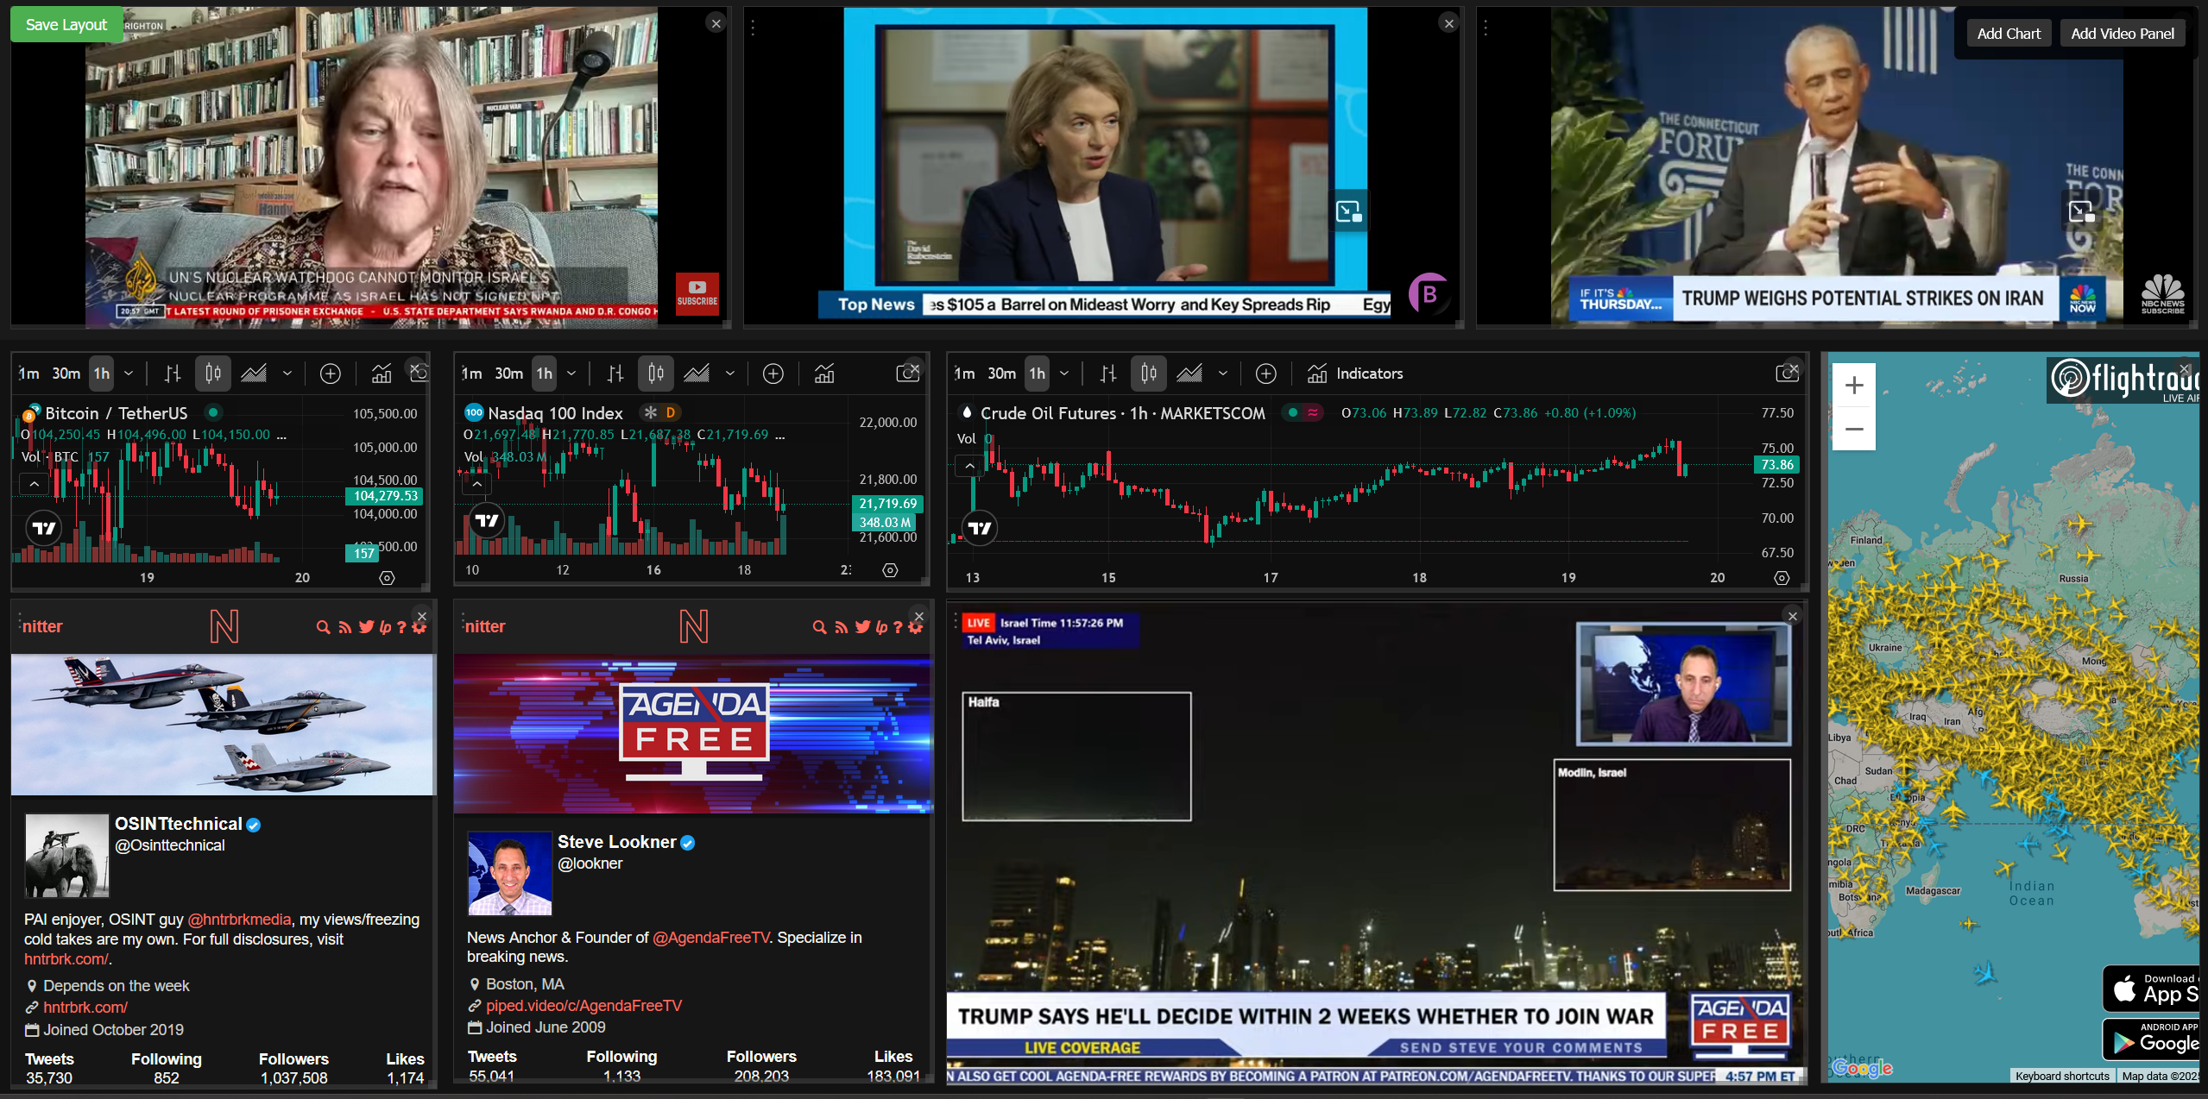The width and height of the screenshot is (2208, 1099).
Task: Open chart style dropdown on Bitcoin chart
Action: click(287, 374)
